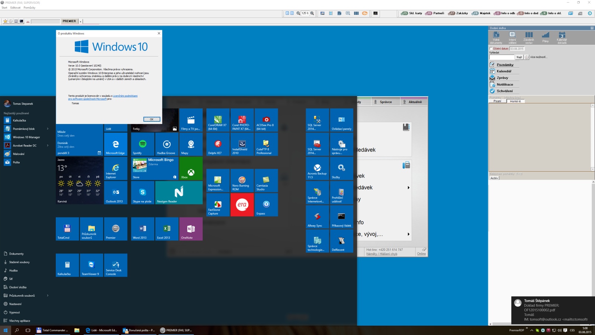Screen dimensions: 595x335
Task: Click the black console toolbar icon
Action: pyautogui.click(x=376, y=13)
